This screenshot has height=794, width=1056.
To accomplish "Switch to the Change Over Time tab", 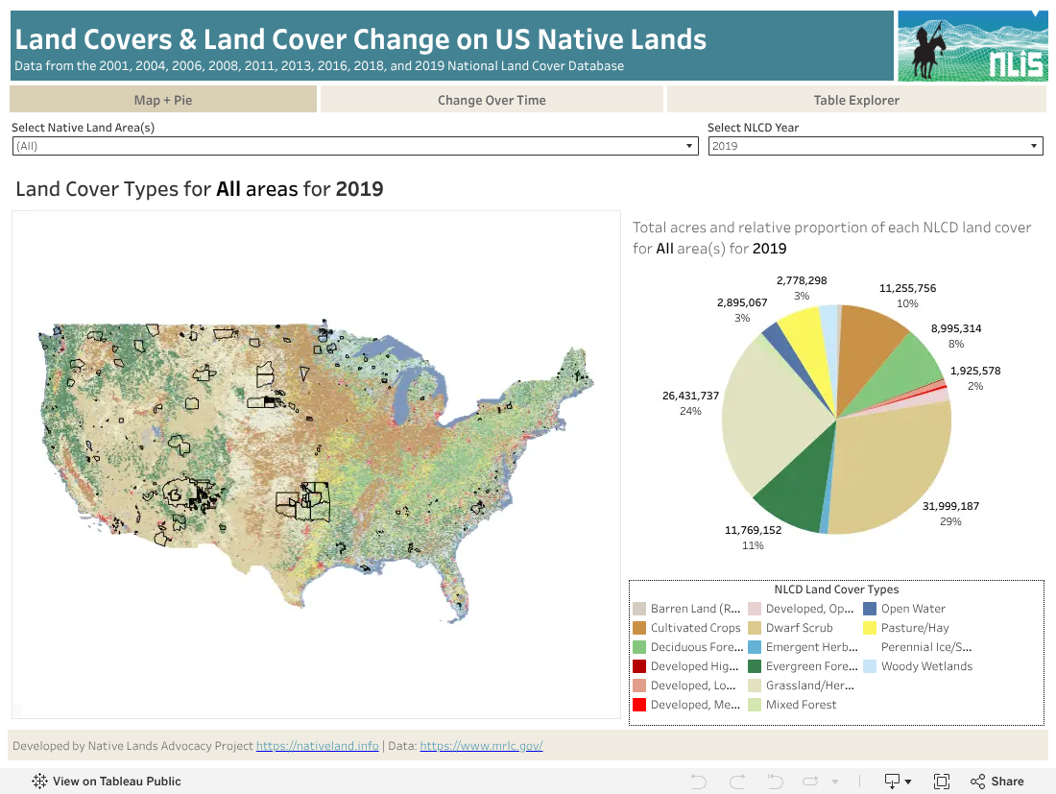I will tap(492, 100).
